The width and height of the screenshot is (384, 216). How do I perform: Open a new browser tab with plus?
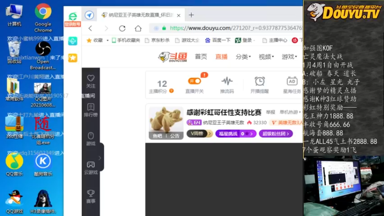click(x=191, y=15)
